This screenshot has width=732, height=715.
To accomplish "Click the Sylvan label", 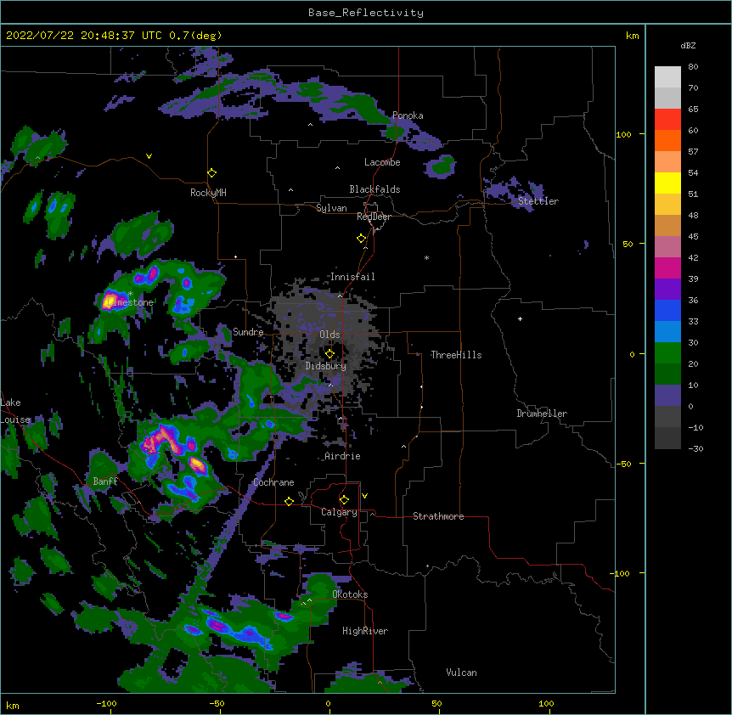I will 331,208.
